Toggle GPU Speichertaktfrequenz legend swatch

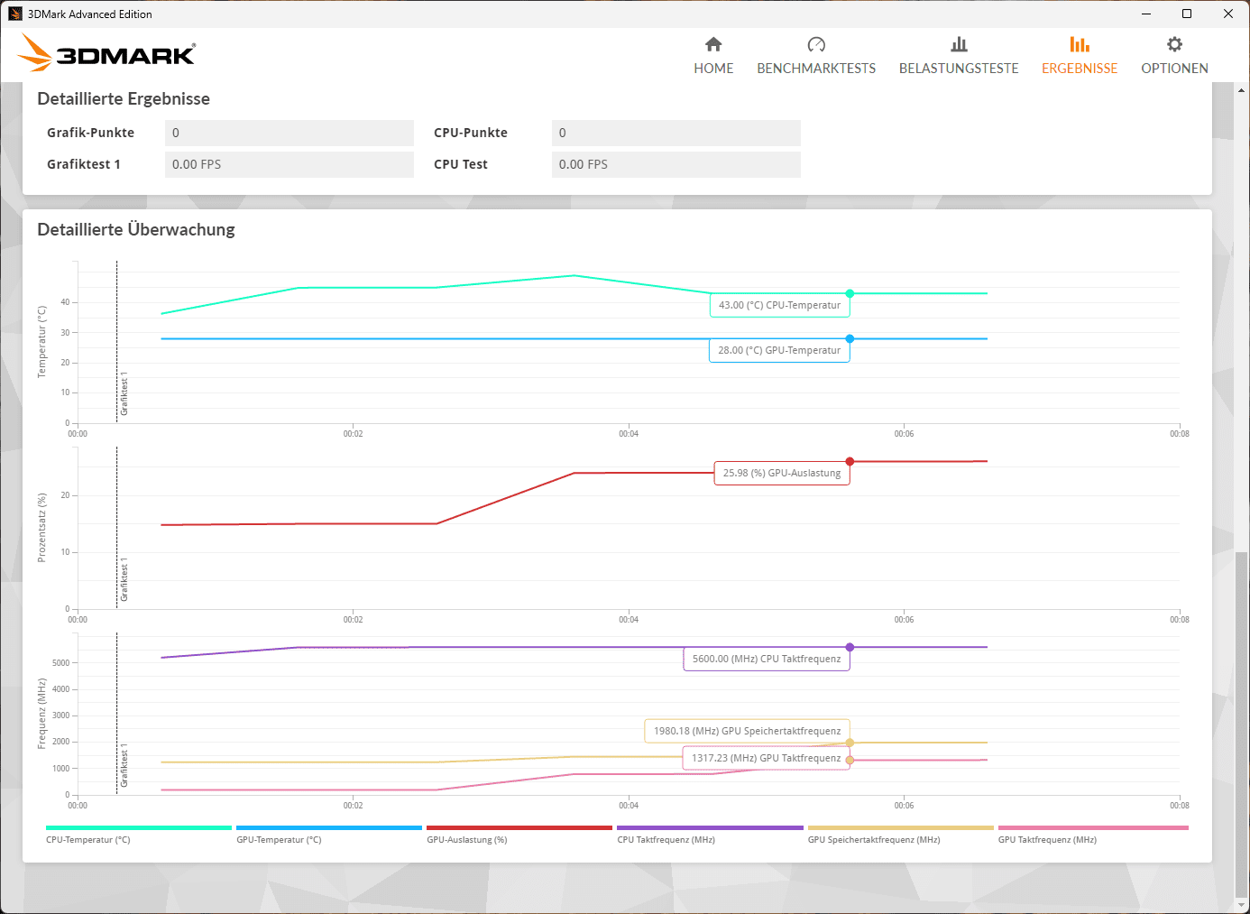(x=900, y=827)
